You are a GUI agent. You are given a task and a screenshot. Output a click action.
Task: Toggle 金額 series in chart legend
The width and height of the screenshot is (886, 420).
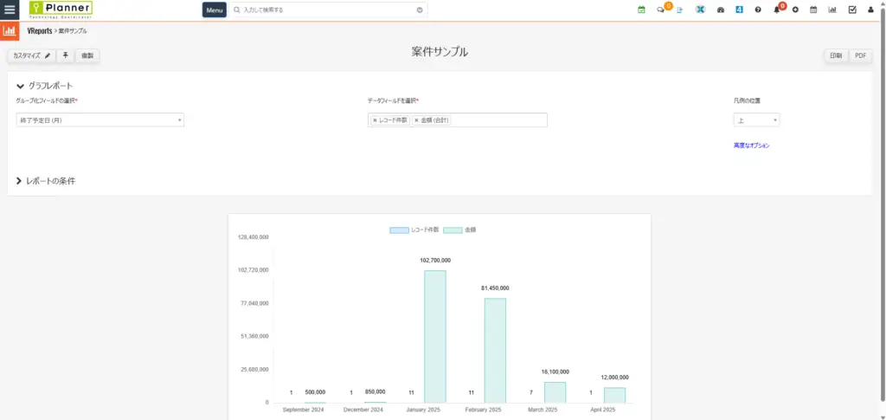465,230
